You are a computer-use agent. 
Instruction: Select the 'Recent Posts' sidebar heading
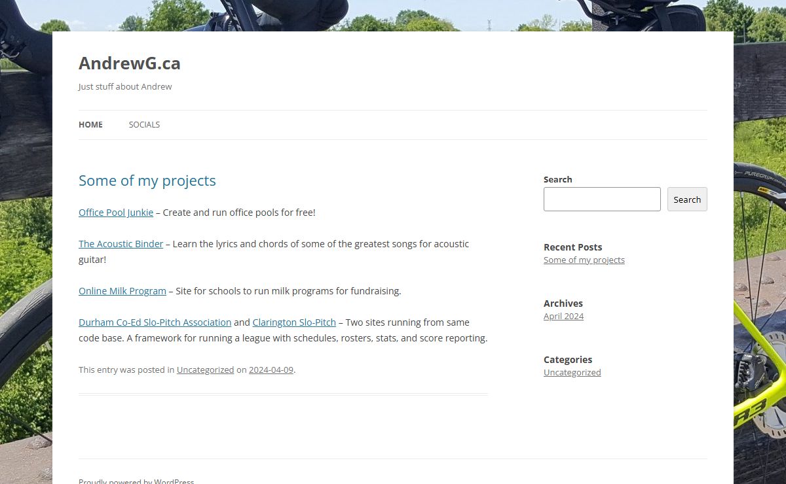pos(572,247)
